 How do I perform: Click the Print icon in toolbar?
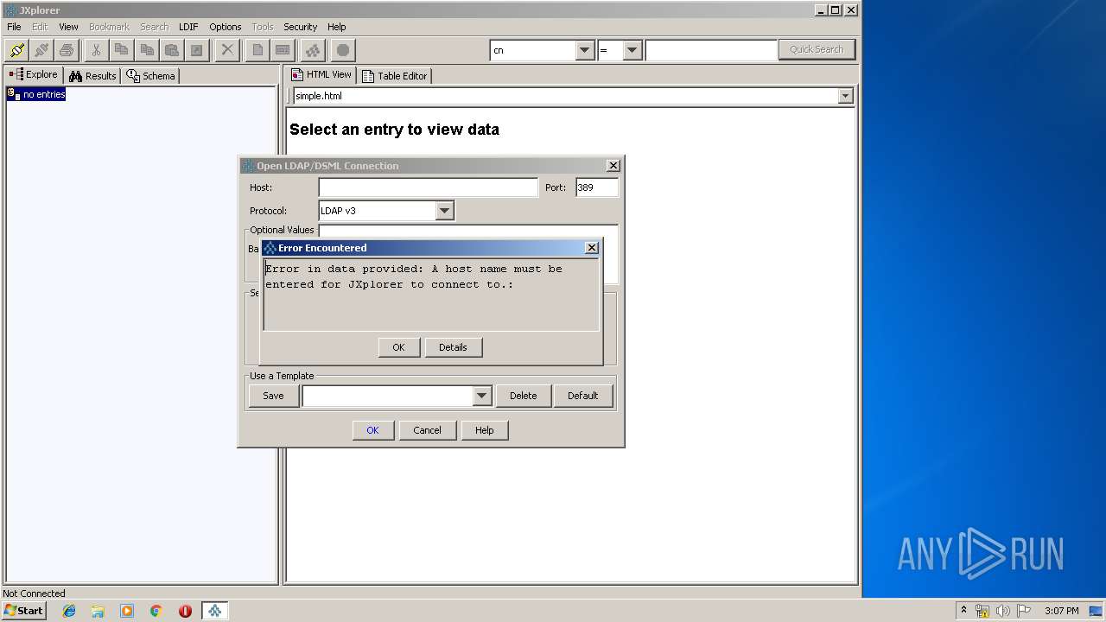(67, 50)
